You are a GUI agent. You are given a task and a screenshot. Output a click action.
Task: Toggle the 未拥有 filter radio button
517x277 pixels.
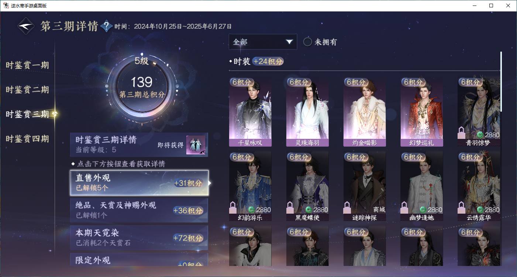coord(307,42)
